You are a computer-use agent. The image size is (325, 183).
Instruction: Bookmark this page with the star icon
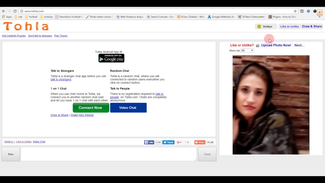click(295, 11)
